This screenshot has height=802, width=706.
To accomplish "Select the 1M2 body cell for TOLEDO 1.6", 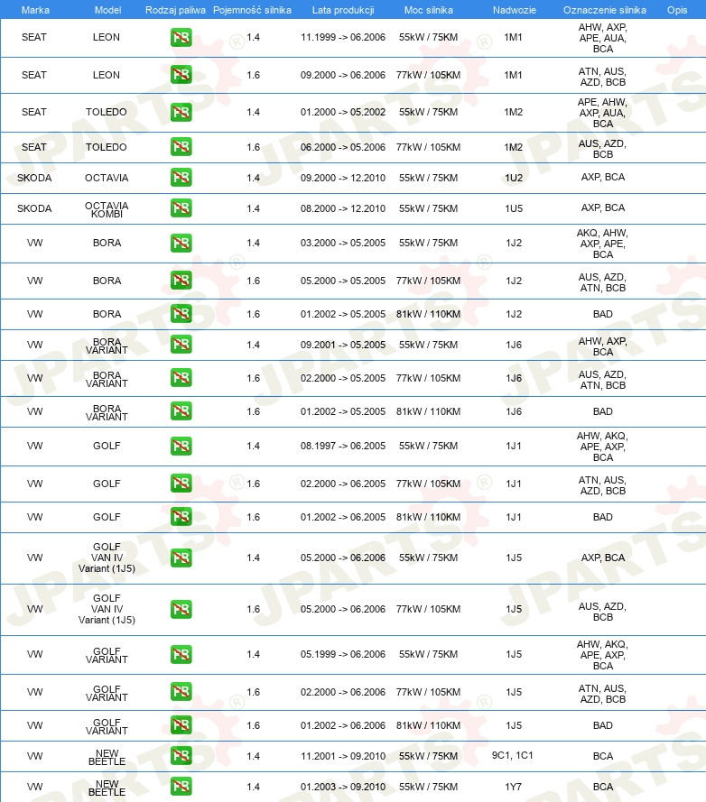I will (x=514, y=147).
